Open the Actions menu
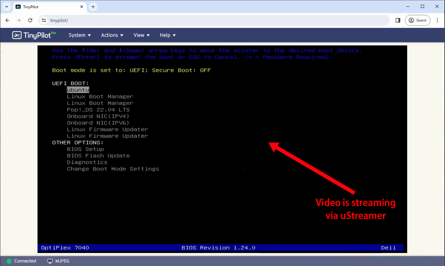Screen dimensions: 445x266 [x=112, y=35]
